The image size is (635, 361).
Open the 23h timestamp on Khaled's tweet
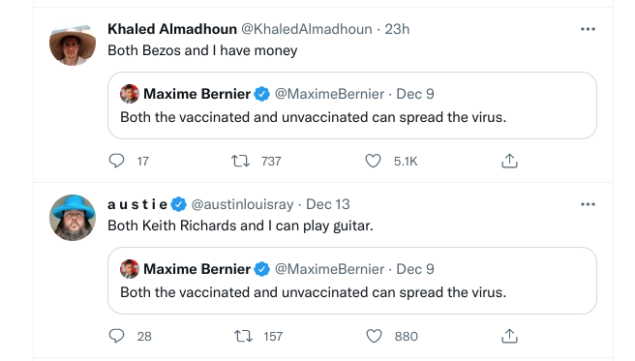pos(397,29)
